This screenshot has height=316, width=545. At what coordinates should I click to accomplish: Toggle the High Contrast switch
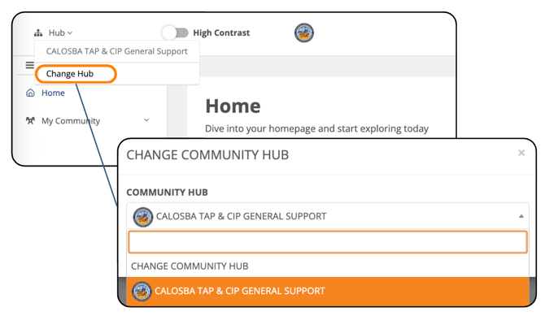pos(176,33)
